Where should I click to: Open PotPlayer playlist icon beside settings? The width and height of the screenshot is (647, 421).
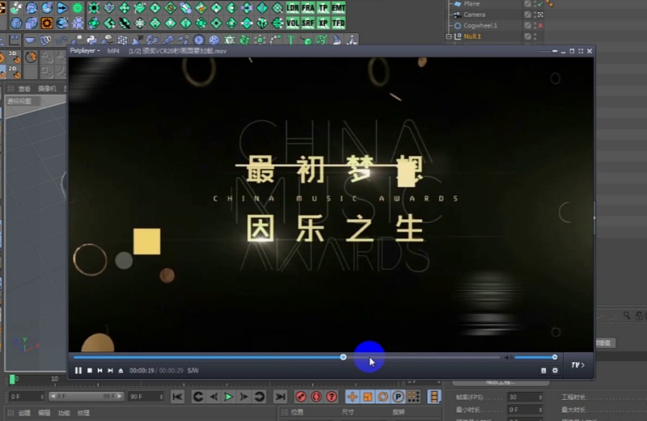coord(543,370)
